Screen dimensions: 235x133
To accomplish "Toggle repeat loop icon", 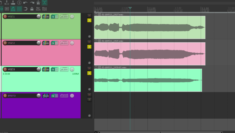I will point(25,9).
